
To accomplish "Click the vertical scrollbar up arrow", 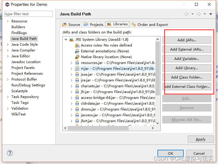I will (x=157, y=39).
